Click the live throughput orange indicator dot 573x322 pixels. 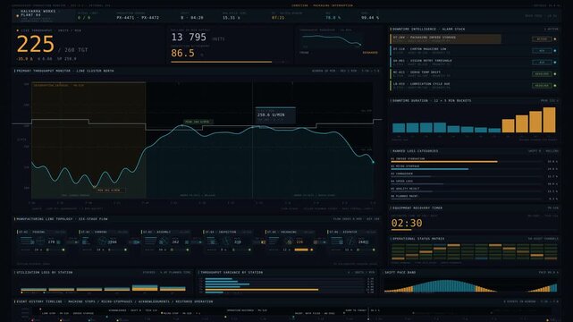point(18,30)
